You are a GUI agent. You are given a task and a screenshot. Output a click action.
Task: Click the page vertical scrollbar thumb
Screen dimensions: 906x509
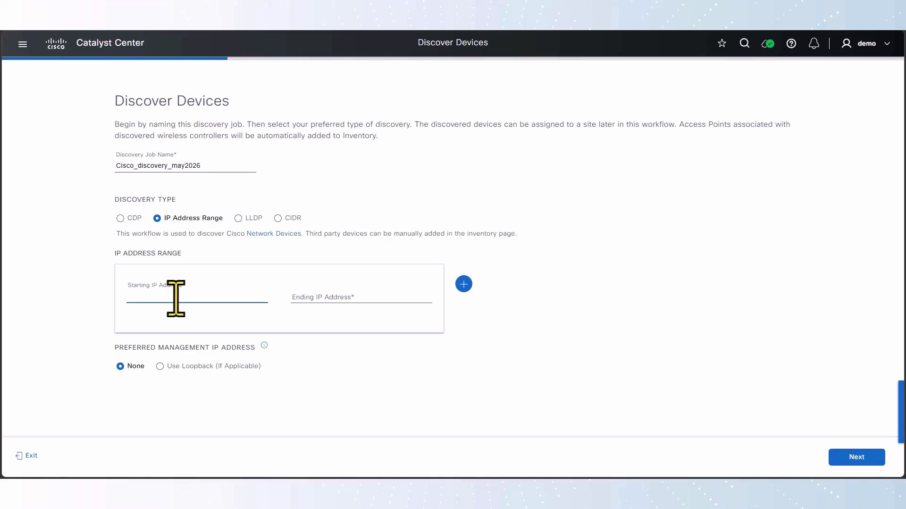901,411
